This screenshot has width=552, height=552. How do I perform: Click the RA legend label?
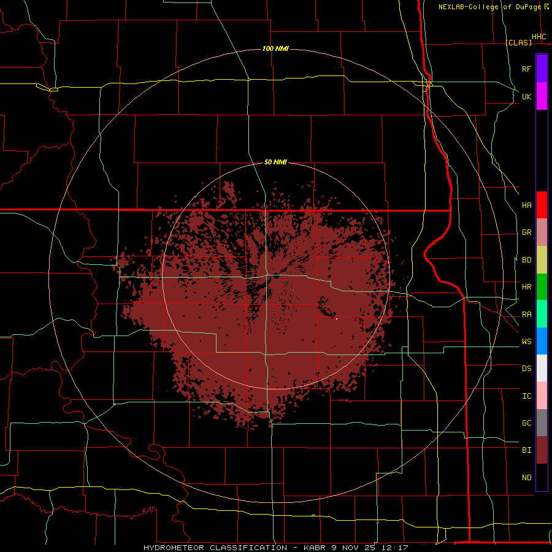(x=527, y=315)
